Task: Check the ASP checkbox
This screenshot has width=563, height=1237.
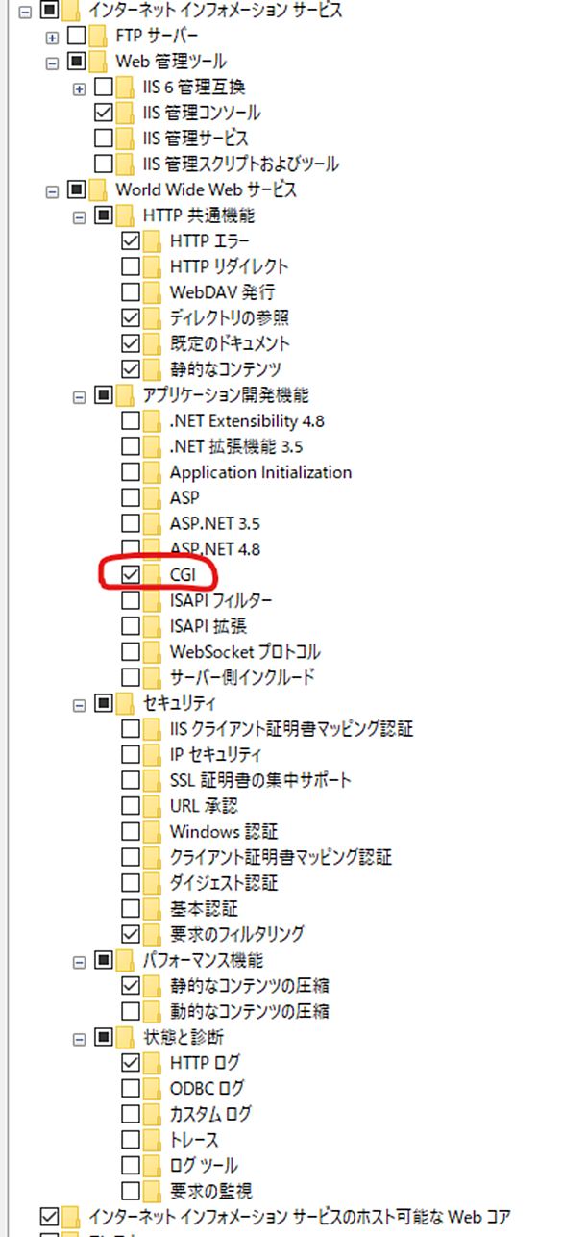Action: (x=131, y=498)
